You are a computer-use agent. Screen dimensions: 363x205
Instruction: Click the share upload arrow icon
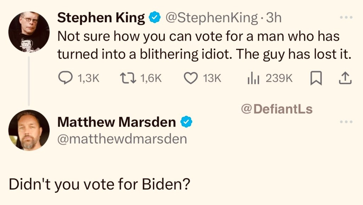click(345, 78)
